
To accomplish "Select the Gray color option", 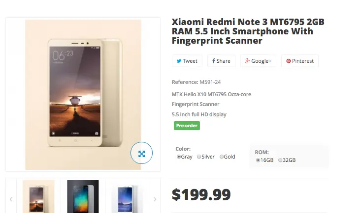I will [x=179, y=157].
